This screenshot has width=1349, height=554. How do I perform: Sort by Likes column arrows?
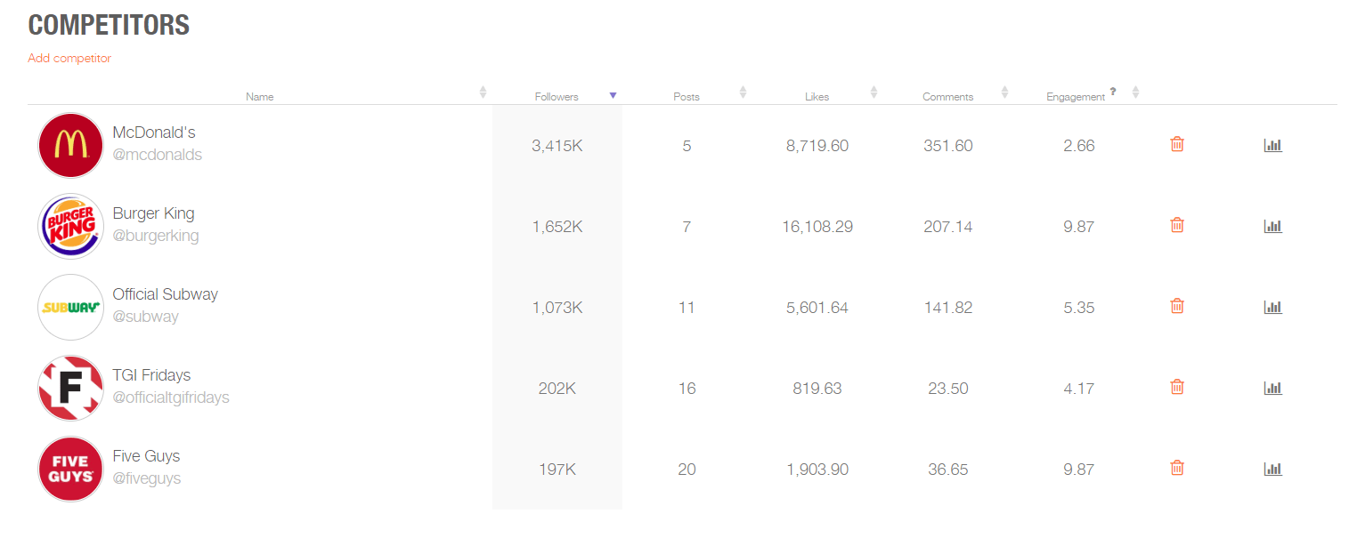(874, 92)
